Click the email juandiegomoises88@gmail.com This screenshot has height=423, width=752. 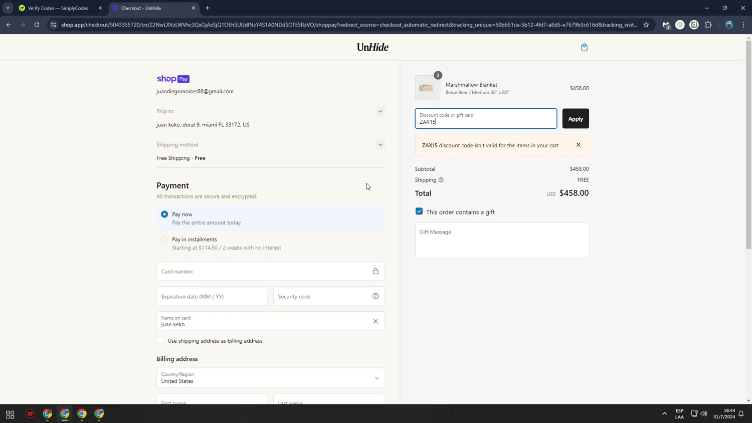[x=195, y=91]
